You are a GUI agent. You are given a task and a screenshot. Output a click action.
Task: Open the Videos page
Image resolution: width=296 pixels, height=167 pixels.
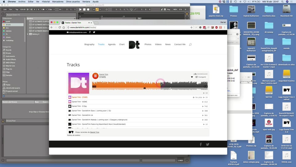(x=158, y=44)
